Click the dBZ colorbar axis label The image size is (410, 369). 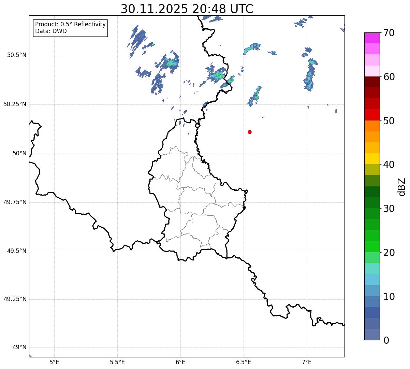pyautogui.click(x=402, y=186)
